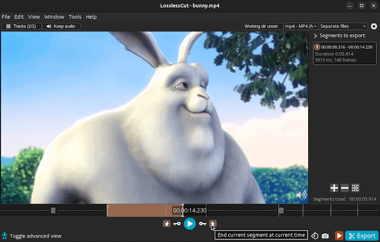Open the View menu
Viewport: 380px width, 242px height.
[x=34, y=17]
